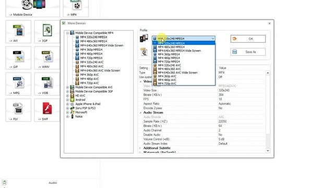Click the Audio Channel value 2
The image size is (334, 188).
[219, 130]
